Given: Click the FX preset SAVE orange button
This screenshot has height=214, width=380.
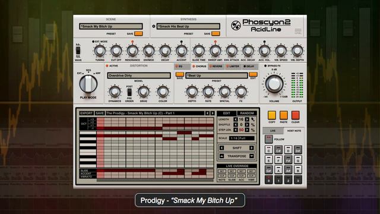Looking at the screenshot, I should 179,74.
